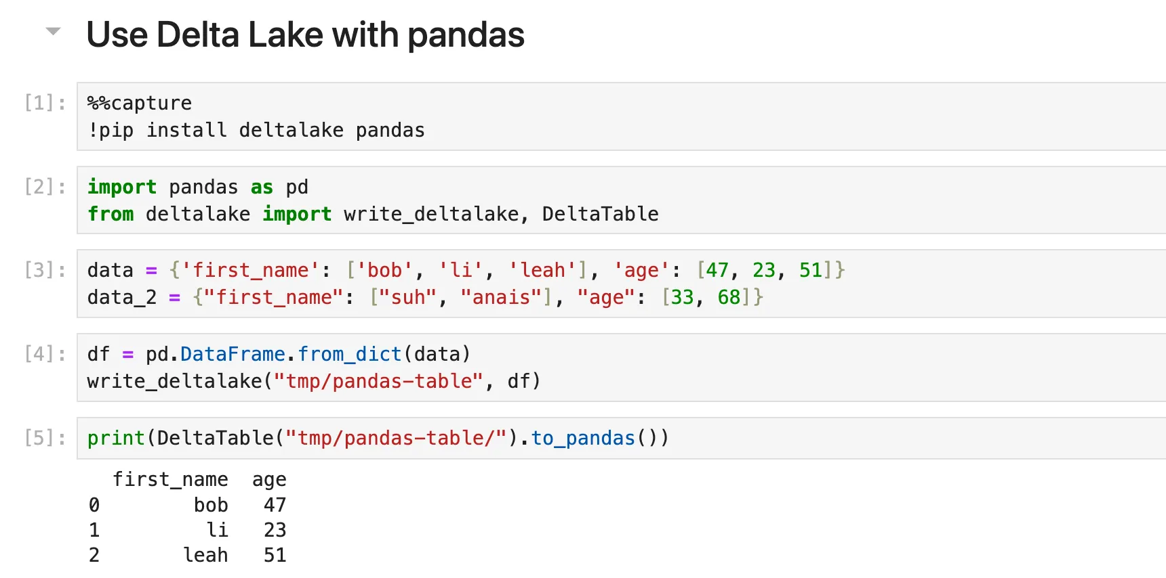Click the print(DeltaTable...) code cell
1166x578 pixels.
pos(378,438)
